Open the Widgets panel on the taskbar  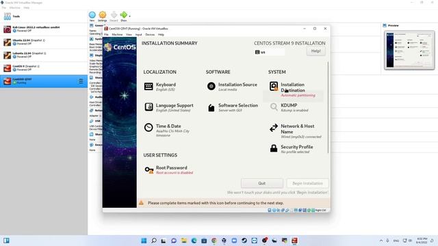[6, 241]
